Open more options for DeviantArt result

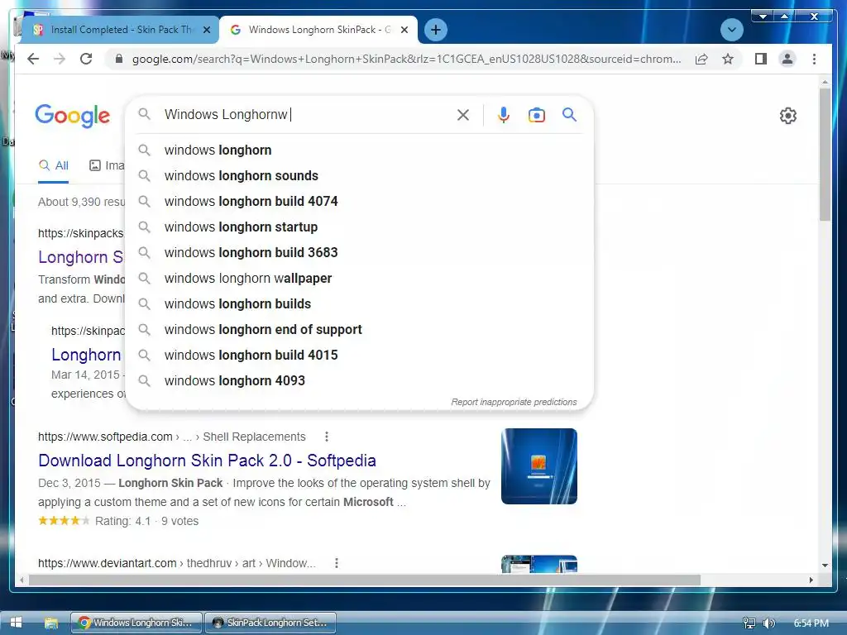coord(336,563)
